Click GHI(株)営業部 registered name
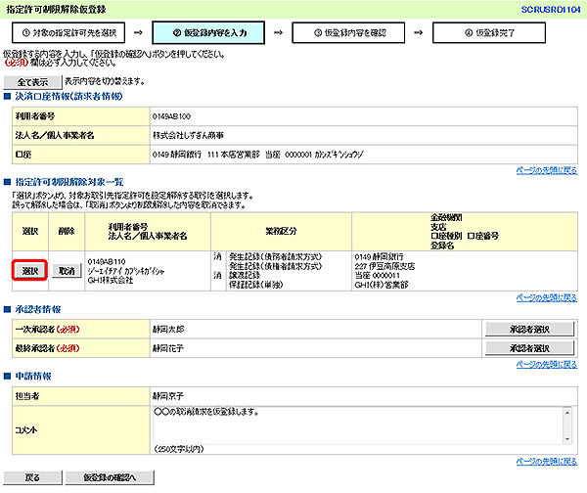 click(x=382, y=285)
